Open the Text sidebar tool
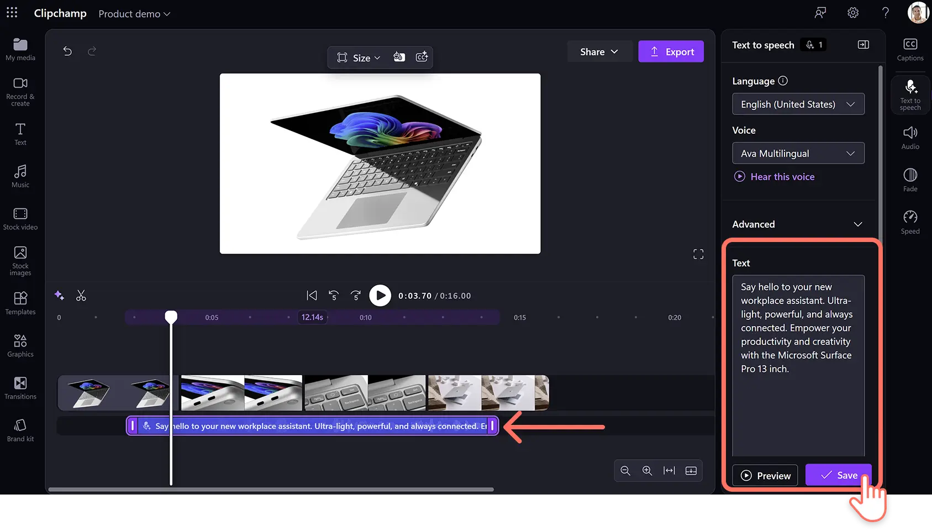The height and width of the screenshot is (531, 932). (20, 134)
